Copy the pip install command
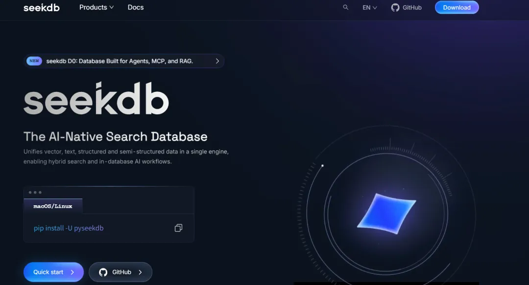The width and height of the screenshot is (529, 285). [178, 228]
